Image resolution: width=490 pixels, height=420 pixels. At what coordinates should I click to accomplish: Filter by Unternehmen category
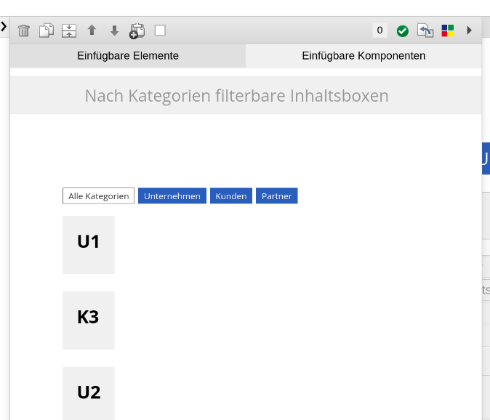172,195
